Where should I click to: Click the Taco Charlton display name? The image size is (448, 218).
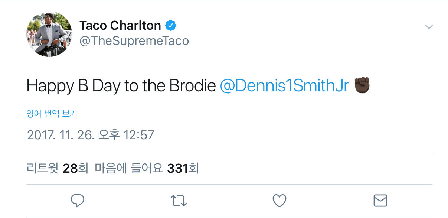[120, 26]
